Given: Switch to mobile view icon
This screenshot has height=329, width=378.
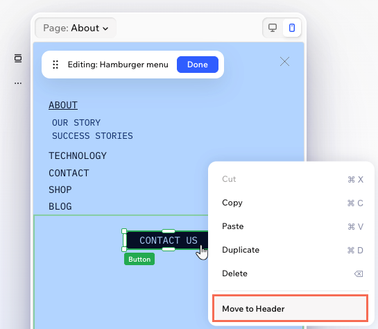Looking at the screenshot, I should 292,28.
